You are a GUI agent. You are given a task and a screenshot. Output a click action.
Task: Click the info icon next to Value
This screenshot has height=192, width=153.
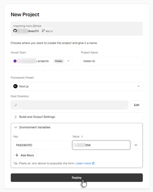82,136
